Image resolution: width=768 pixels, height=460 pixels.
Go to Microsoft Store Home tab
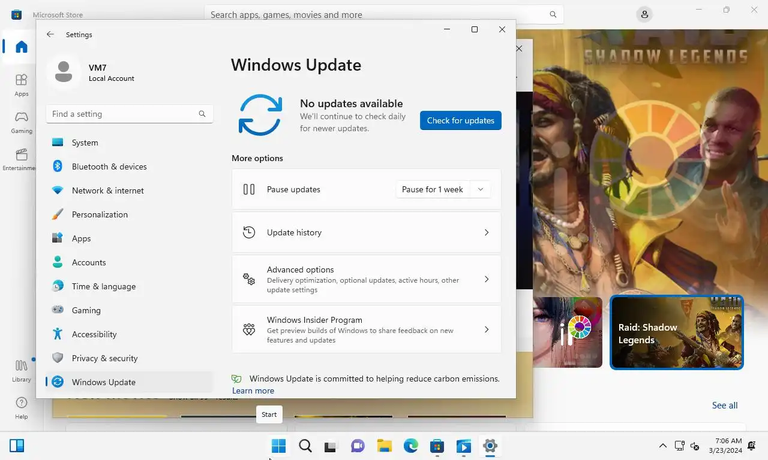(22, 47)
